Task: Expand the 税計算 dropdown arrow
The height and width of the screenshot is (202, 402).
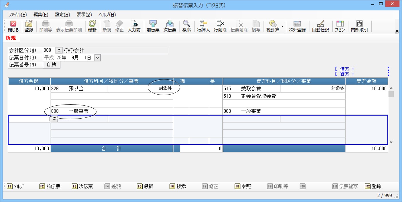Action: click(282, 26)
